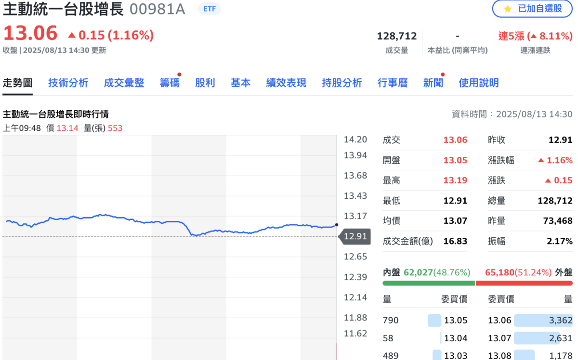
Task: Click the 已加自選股 watchlist button
Action: 532,9
